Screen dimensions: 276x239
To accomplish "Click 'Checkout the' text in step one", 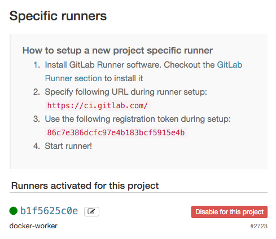I will 189,65.
